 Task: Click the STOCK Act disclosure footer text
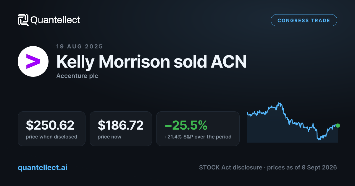(230, 167)
